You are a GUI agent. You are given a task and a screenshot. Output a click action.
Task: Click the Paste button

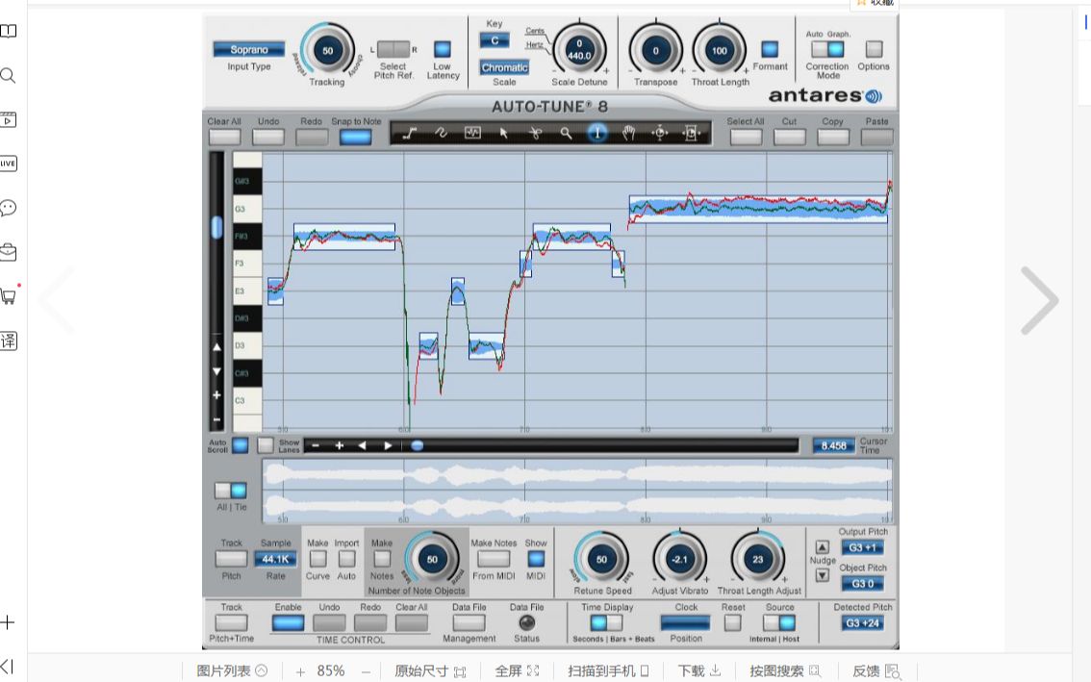coord(876,138)
